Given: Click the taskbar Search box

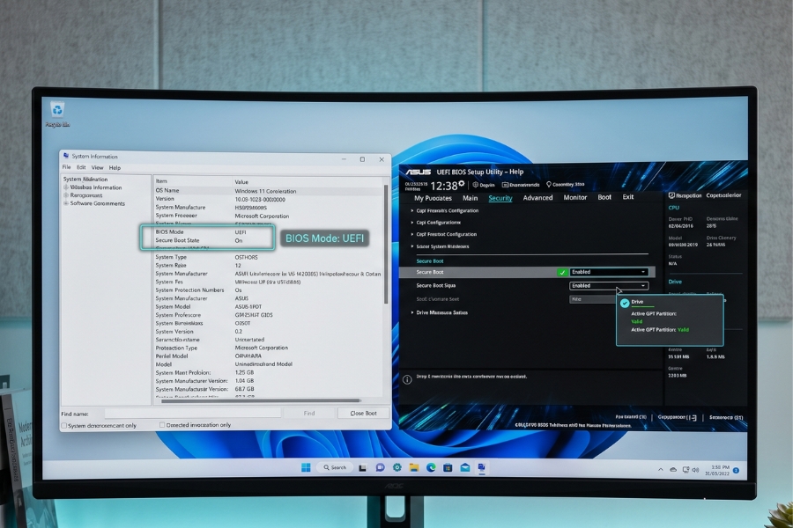Looking at the screenshot, I should tap(336, 467).
